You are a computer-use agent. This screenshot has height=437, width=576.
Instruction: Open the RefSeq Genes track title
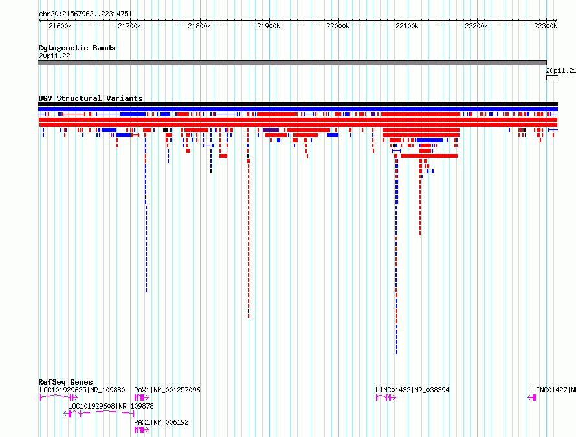pos(65,382)
